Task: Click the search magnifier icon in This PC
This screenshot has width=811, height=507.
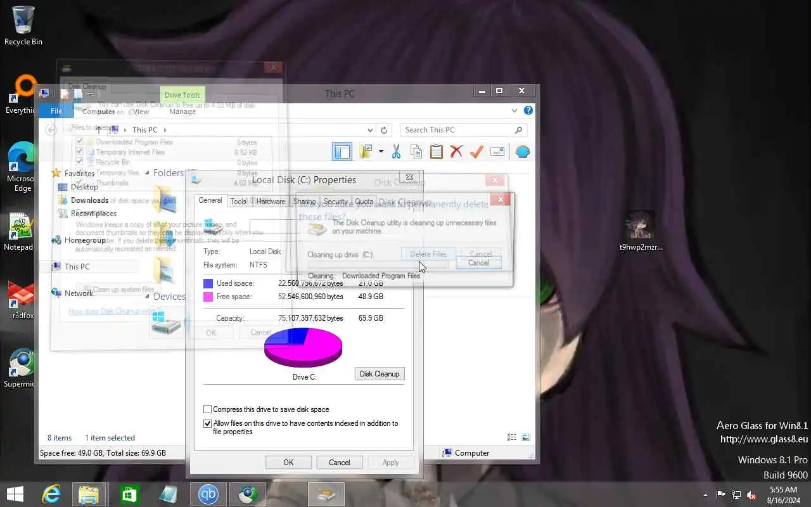Action: [518, 130]
